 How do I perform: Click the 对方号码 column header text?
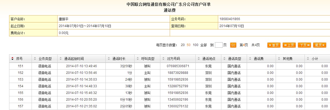(x=173, y=59)
